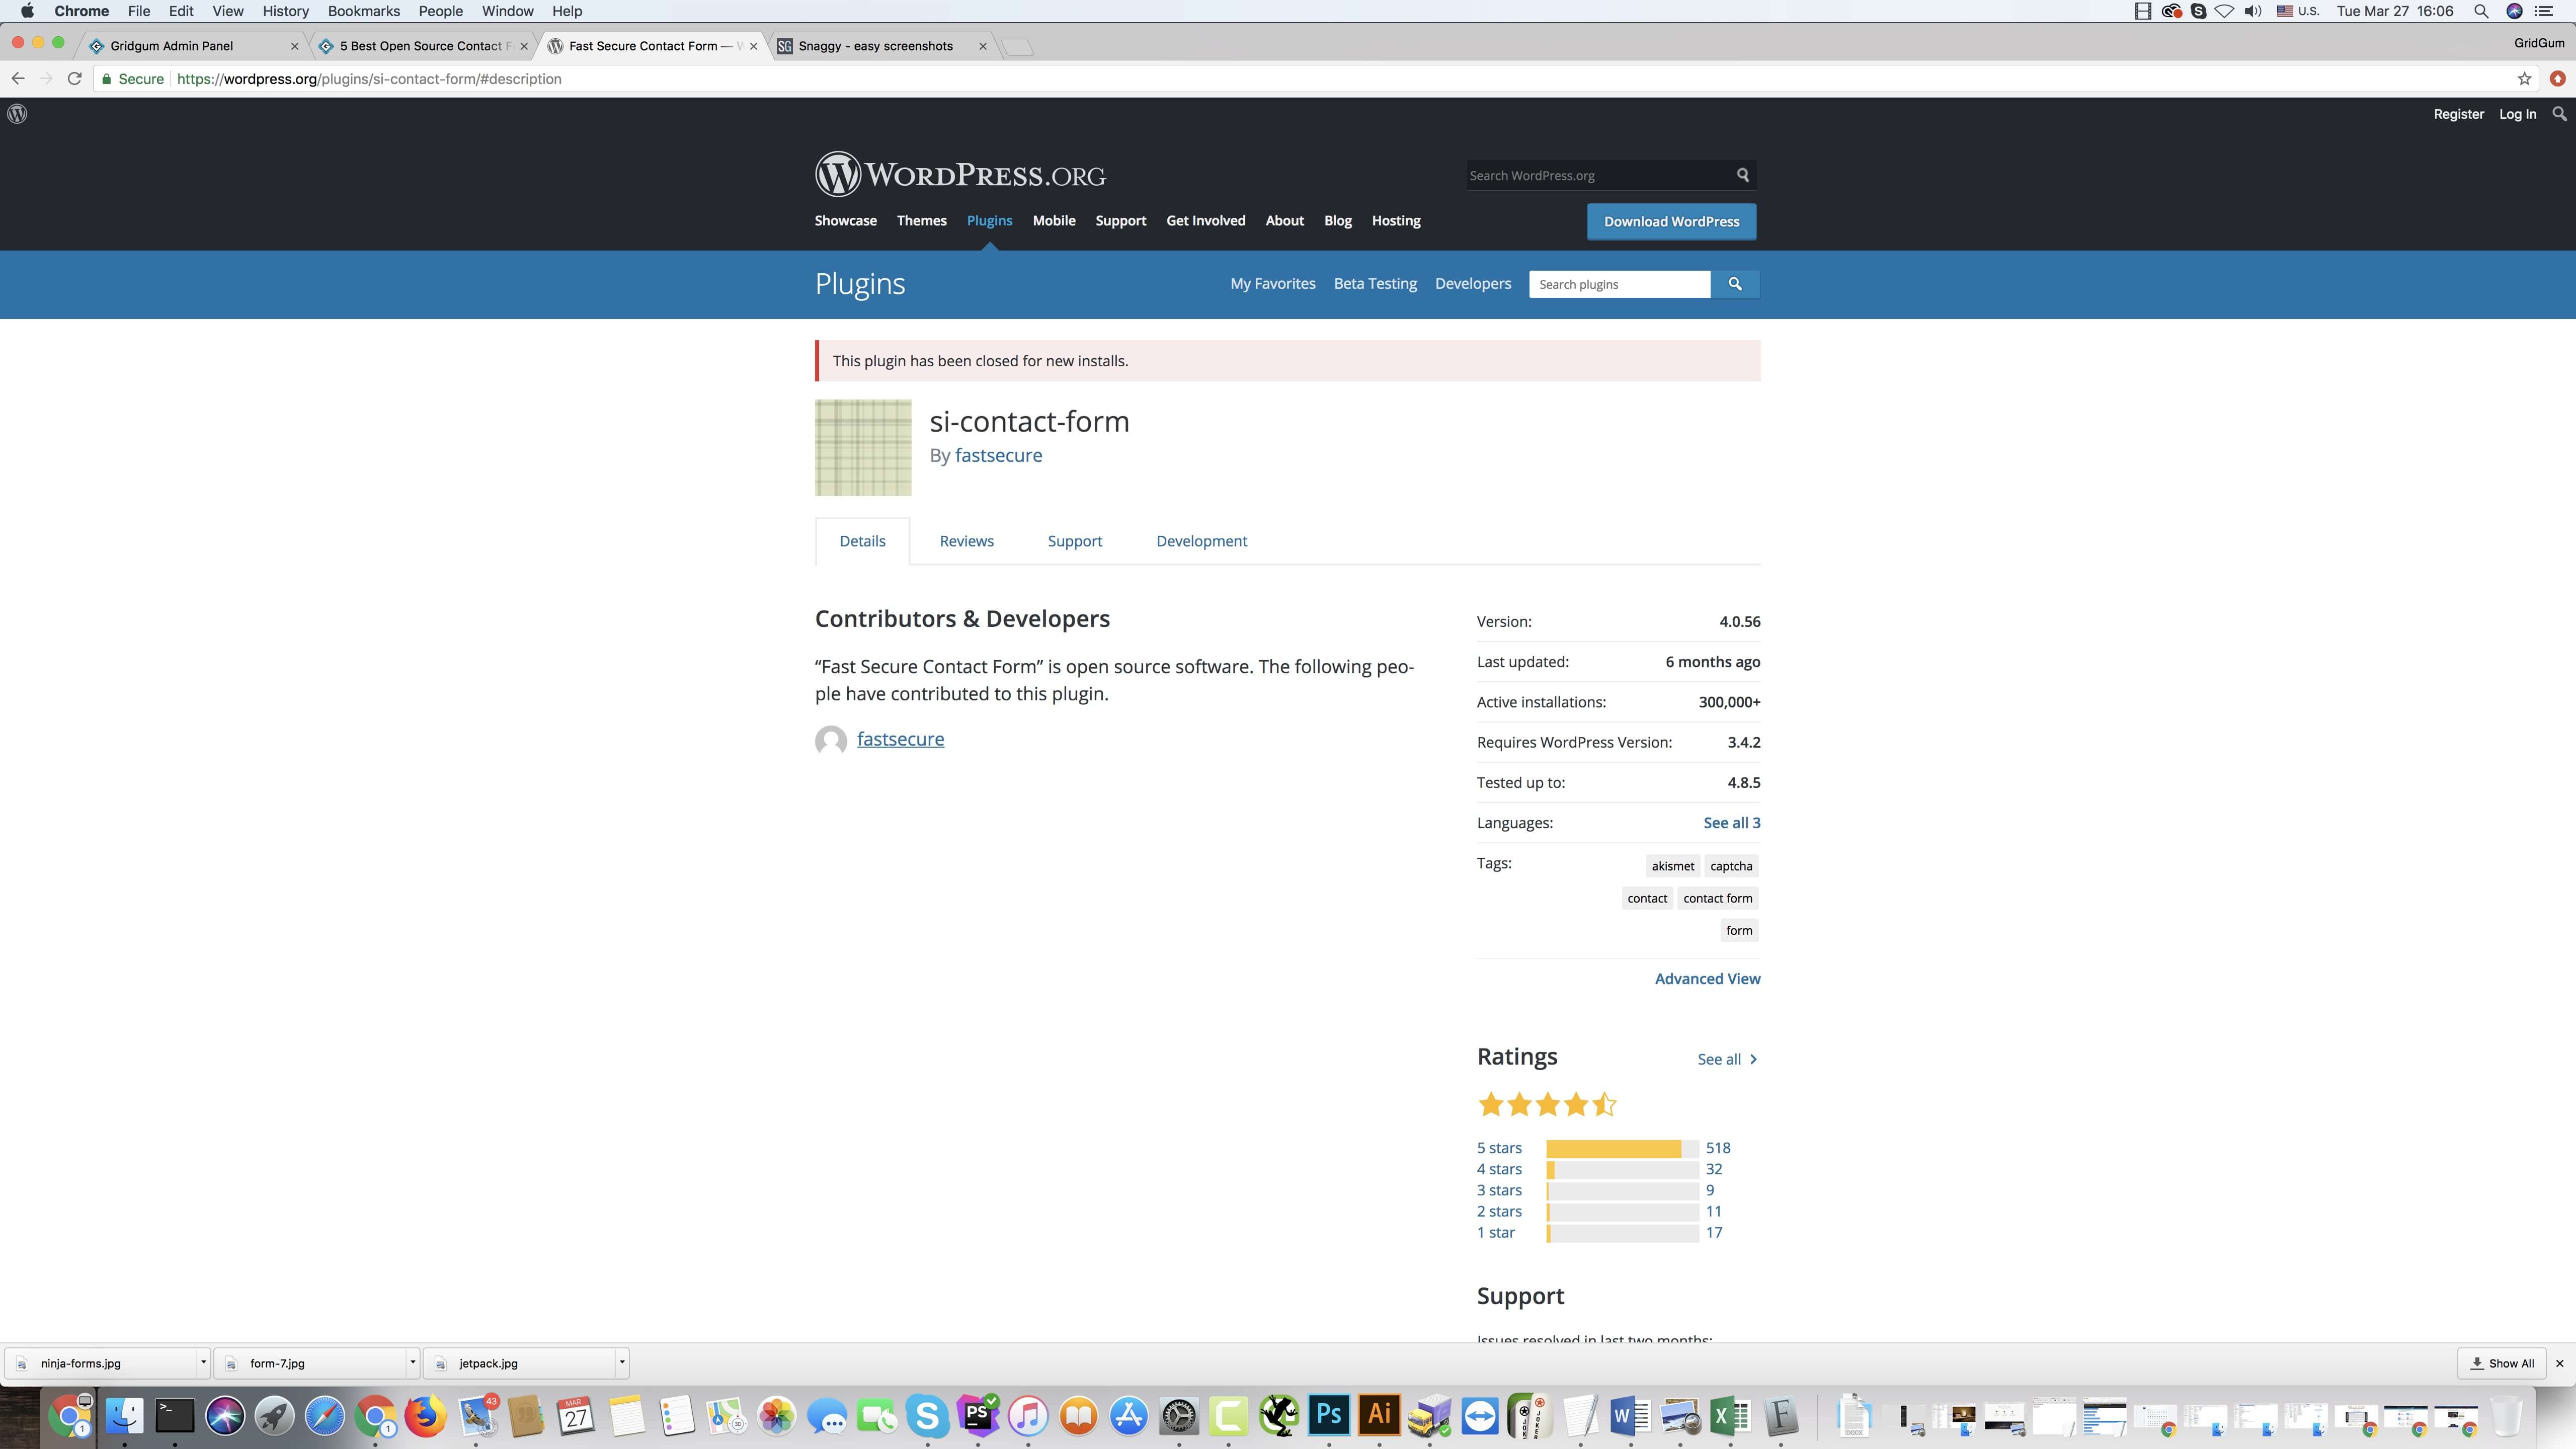Reload the current page
Screen dimensions: 2576x1449
coord(74,79)
